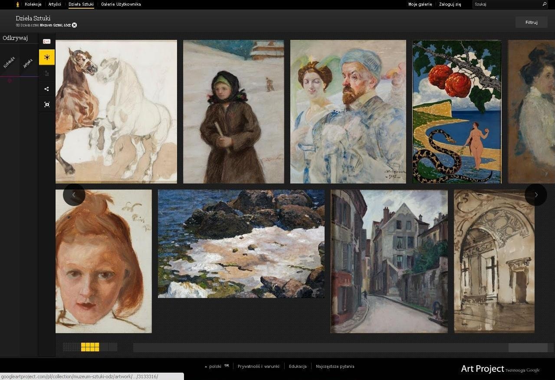The image size is (555, 380).
Task: Open the two horses sketch artwork
Action: (116, 111)
